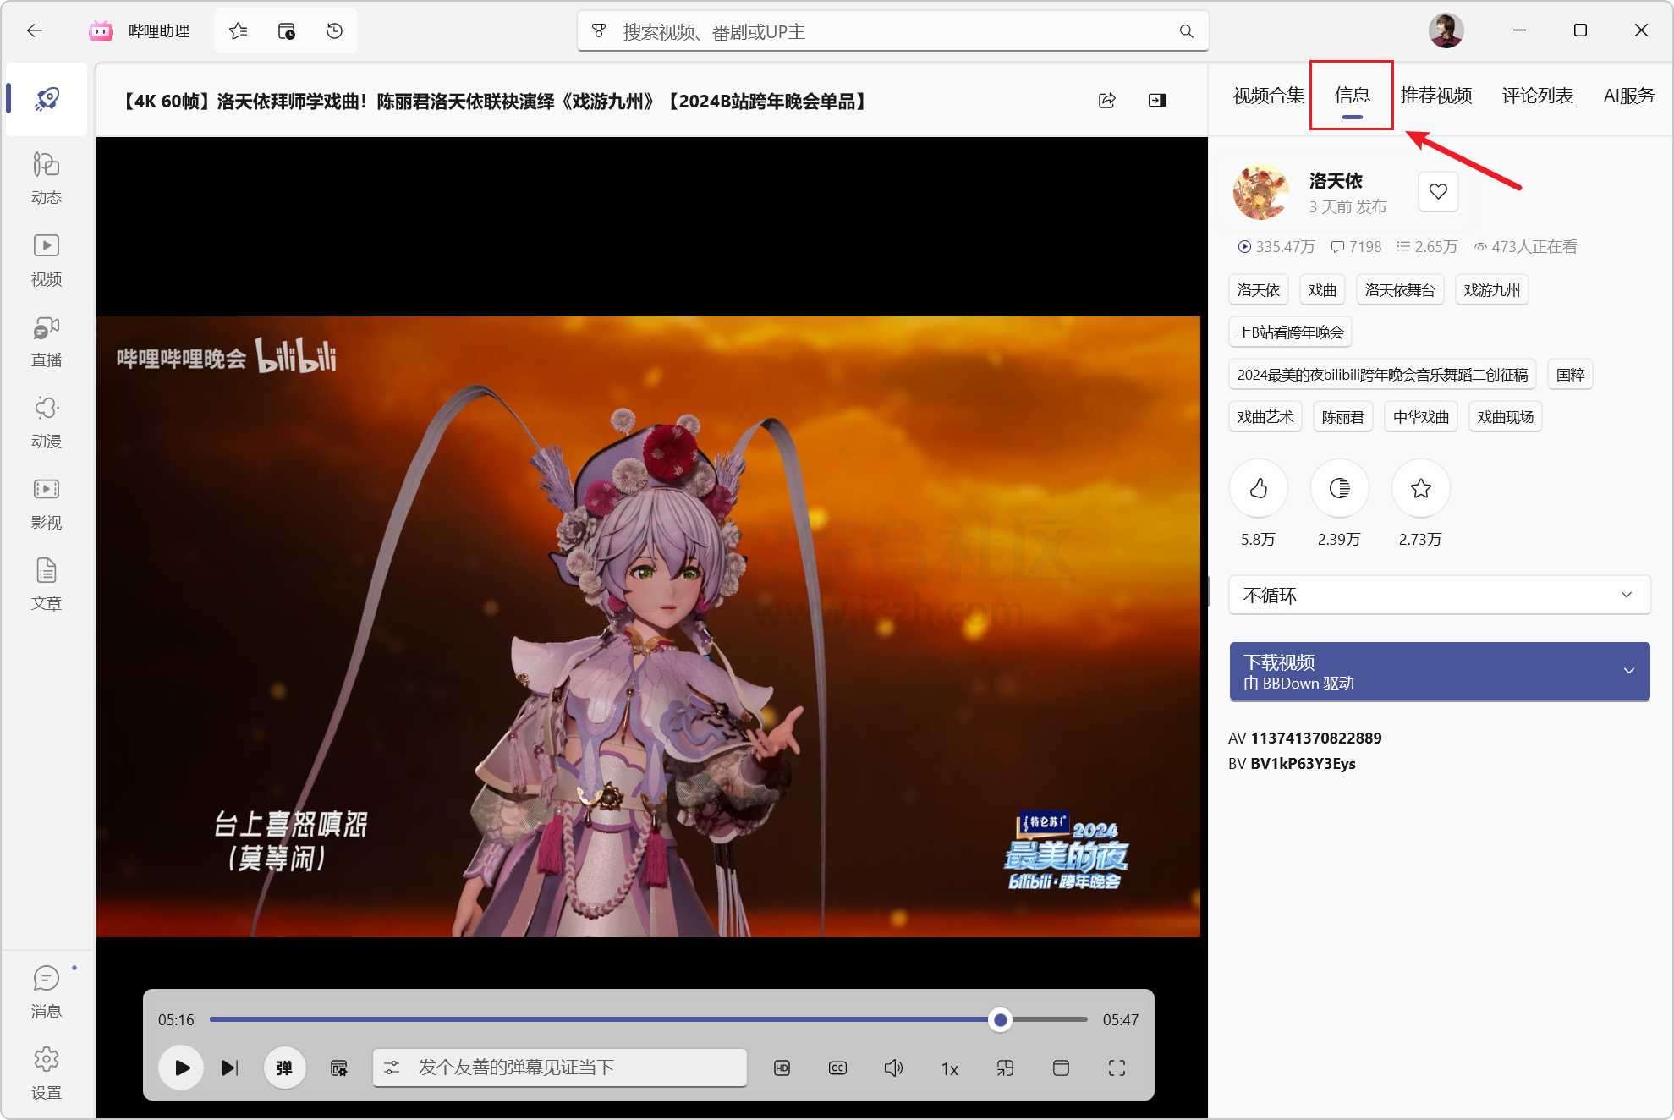Open user avatar profile
The height and width of the screenshot is (1120, 1674).
[1446, 30]
